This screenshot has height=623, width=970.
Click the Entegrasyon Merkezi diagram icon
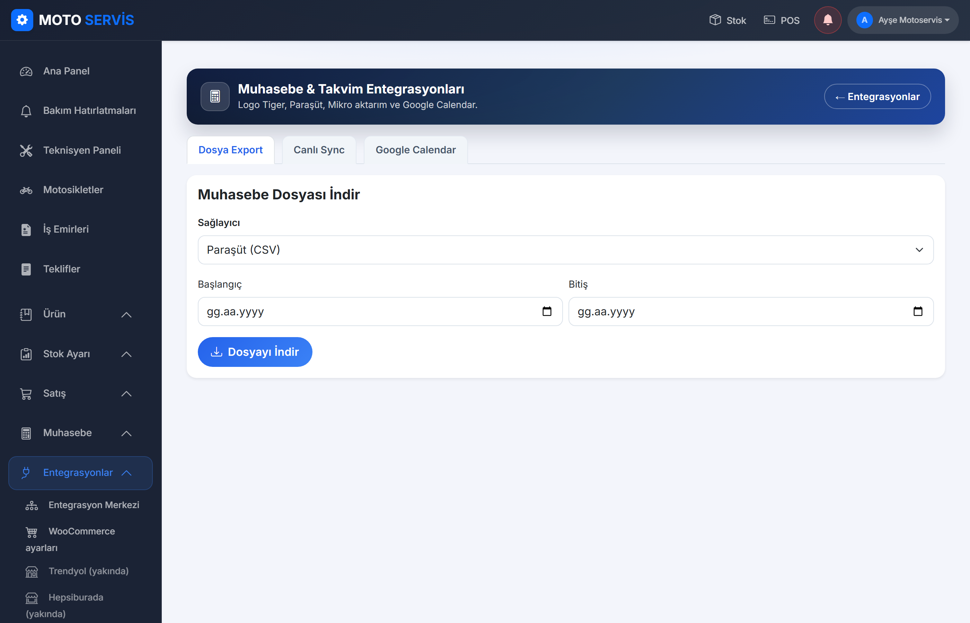(32, 506)
